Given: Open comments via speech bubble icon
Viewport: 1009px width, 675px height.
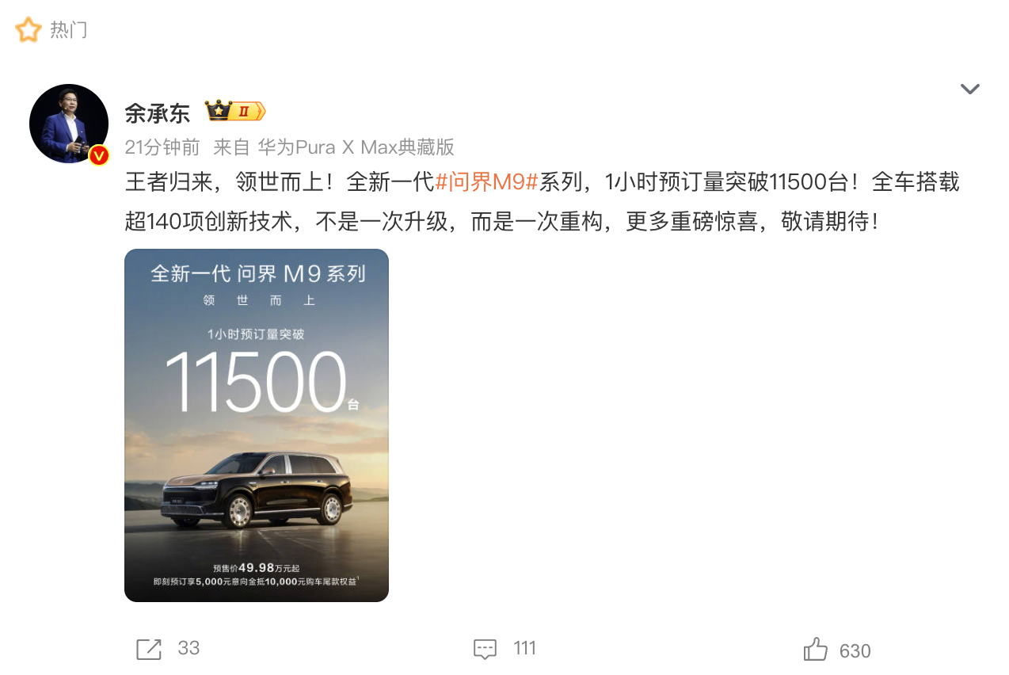Looking at the screenshot, I should coord(485,649).
